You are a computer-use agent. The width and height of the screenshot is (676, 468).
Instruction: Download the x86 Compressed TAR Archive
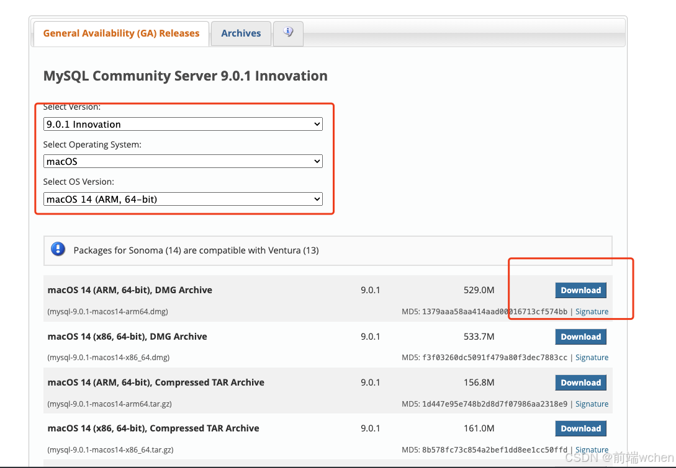pos(581,428)
